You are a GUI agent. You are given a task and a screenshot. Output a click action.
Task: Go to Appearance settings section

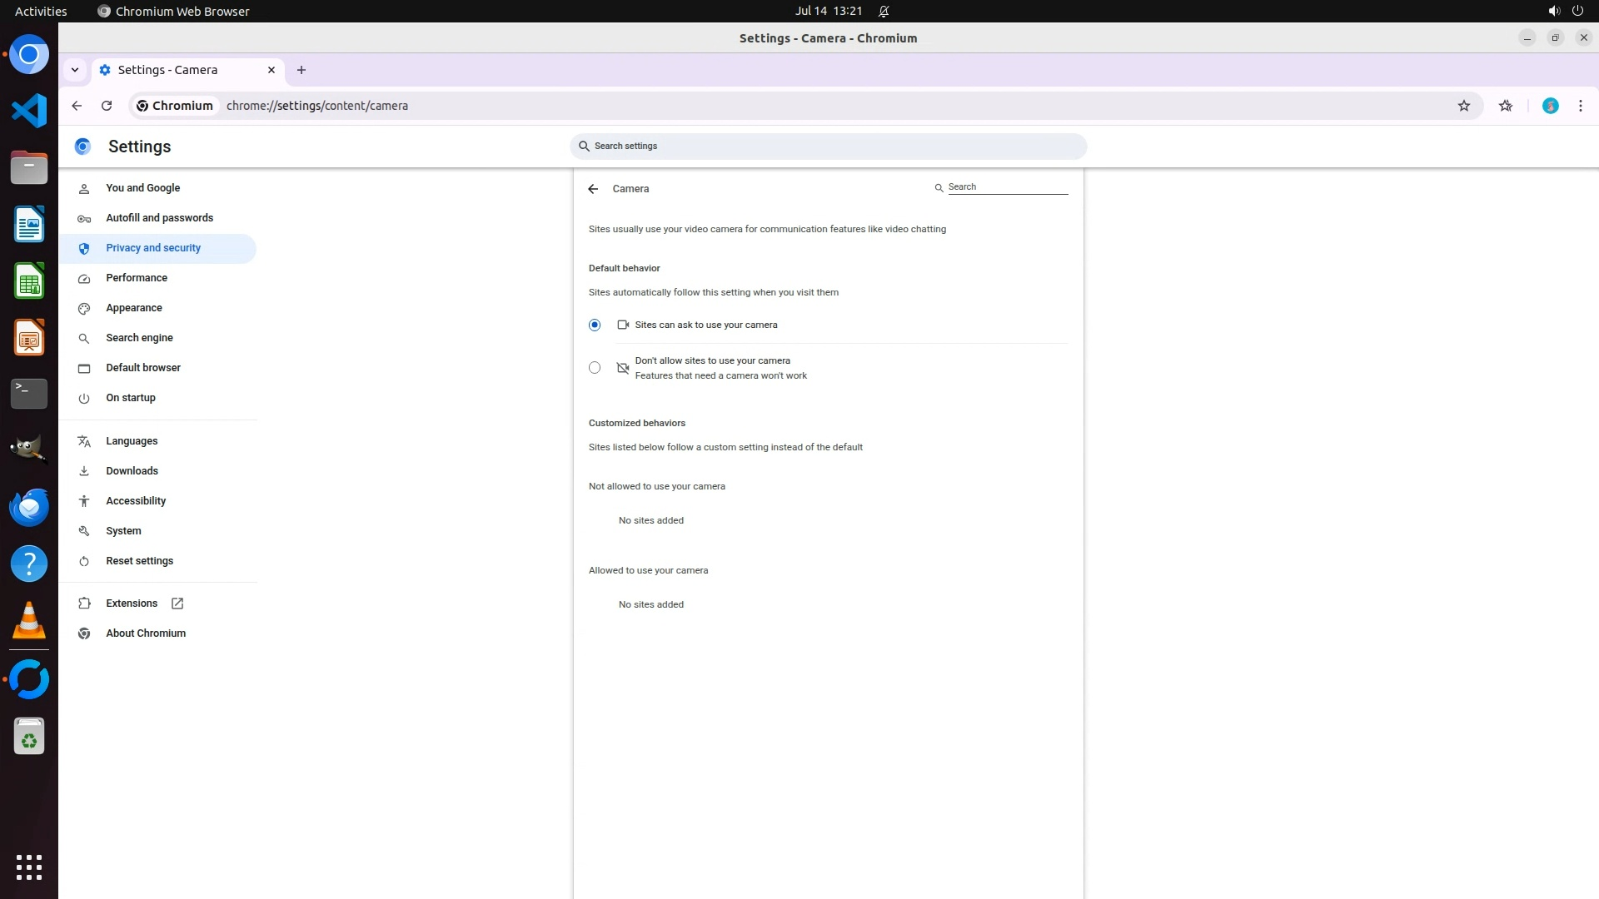click(134, 308)
